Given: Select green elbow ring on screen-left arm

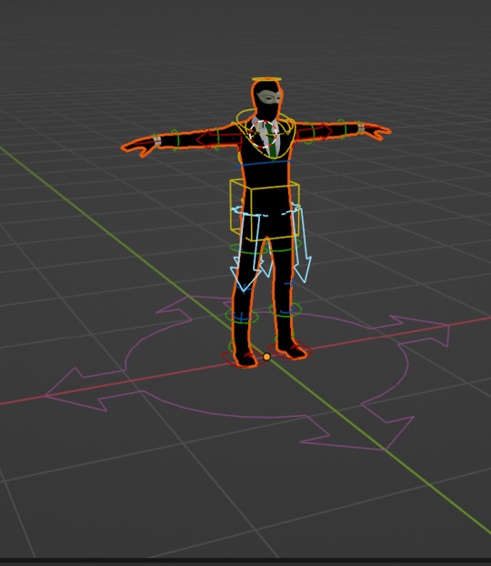Looking at the screenshot, I should pos(216,139).
